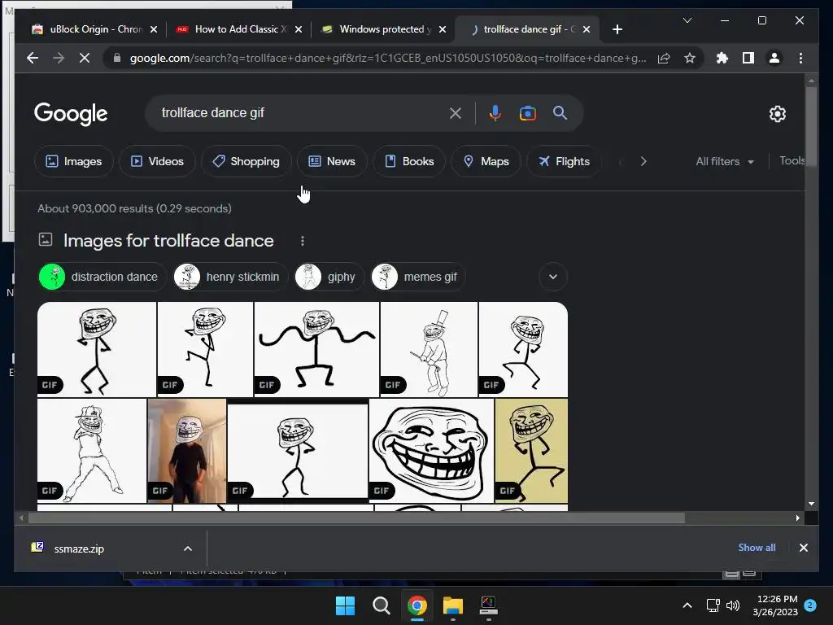Open File Explorer from the taskbar

point(452,605)
